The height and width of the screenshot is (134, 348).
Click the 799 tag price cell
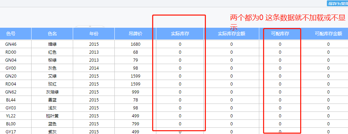tap(136, 124)
